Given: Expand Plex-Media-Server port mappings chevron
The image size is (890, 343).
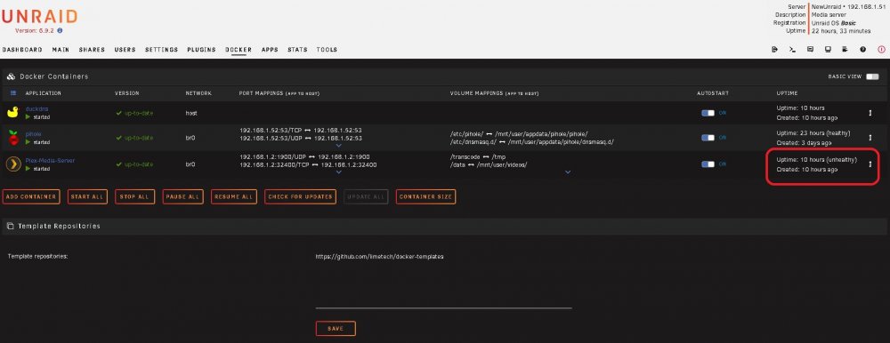Looking at the screenshot, I should click(x=339, y=172).
